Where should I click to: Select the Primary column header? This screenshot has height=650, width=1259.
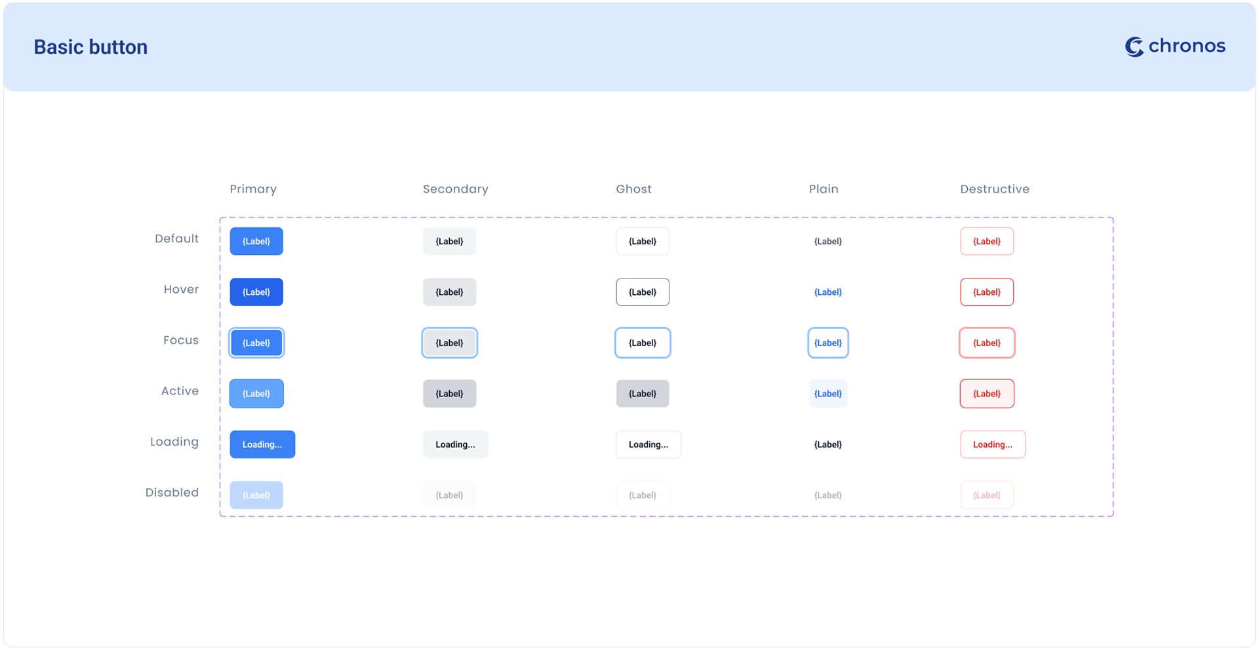[253, 189]
